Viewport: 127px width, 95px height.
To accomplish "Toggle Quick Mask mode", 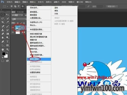I will (x=3, y=61).
